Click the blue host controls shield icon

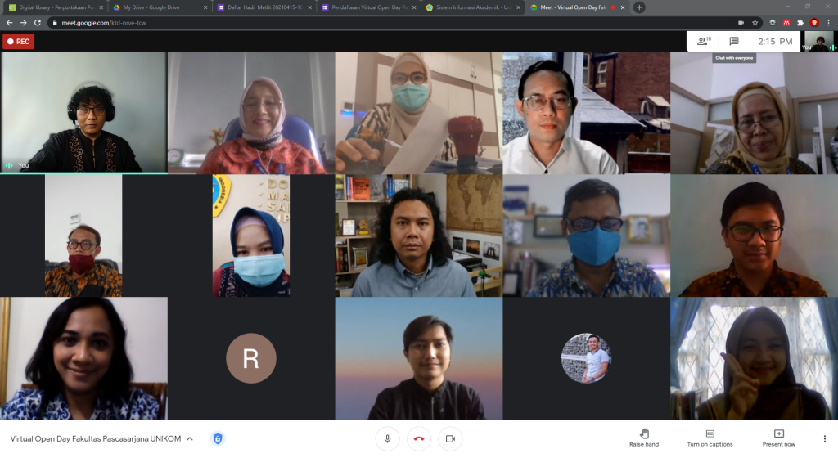tap(218, 439)
